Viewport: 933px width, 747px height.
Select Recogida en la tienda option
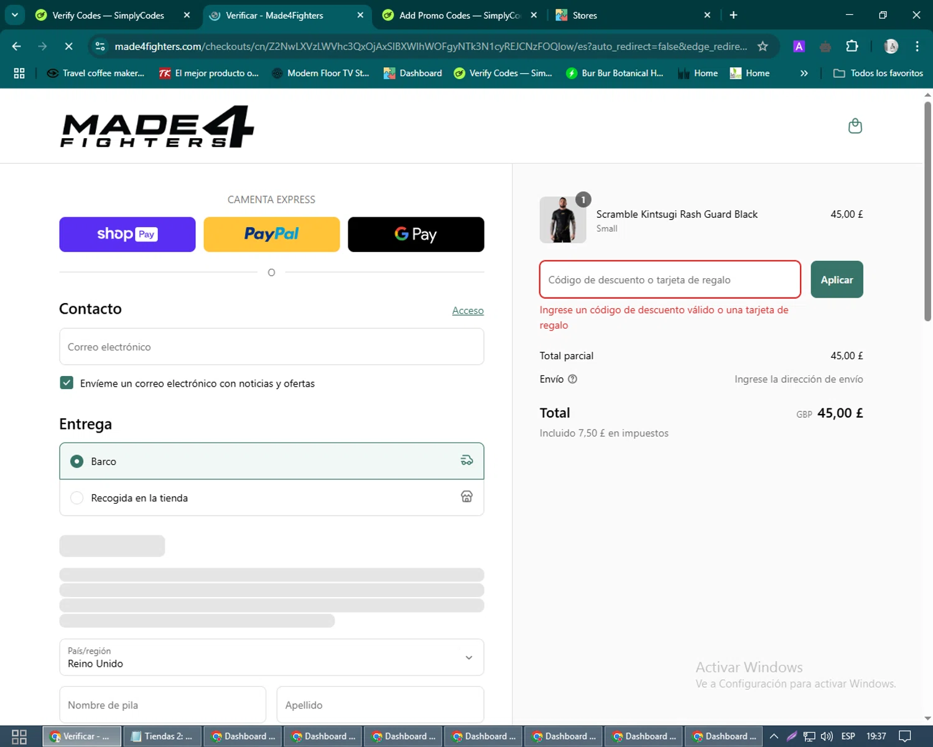[272, 497]
